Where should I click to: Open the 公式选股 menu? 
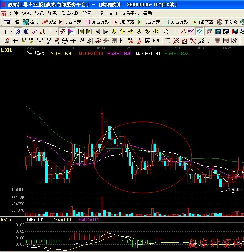click(x=70, y=13)
